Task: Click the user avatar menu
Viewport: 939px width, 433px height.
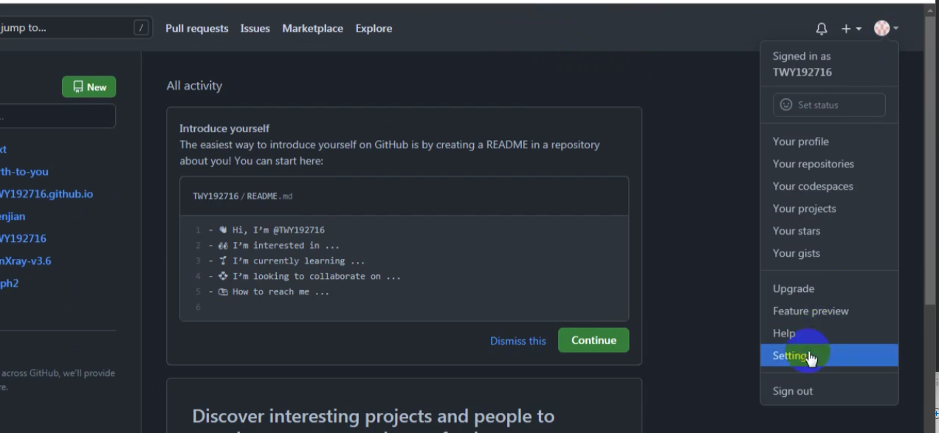Action: pyautogui.click(x=886, y=28)
